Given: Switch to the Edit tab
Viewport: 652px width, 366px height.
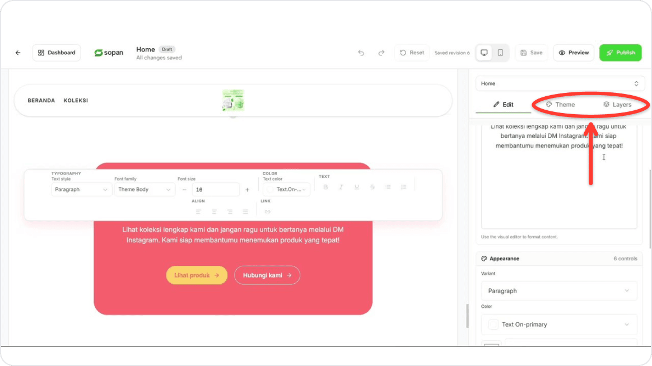Looking at the screenshot, I should point(503,105).
